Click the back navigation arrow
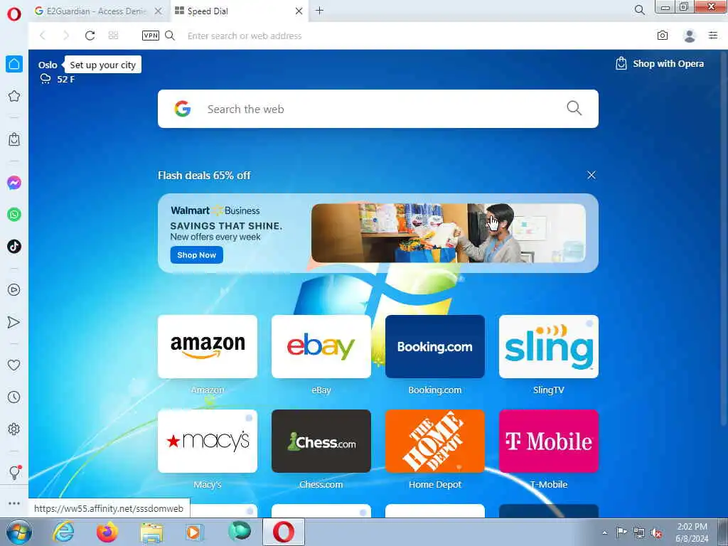The height and width of the screenshot is (546, 728). coord(43,36)
